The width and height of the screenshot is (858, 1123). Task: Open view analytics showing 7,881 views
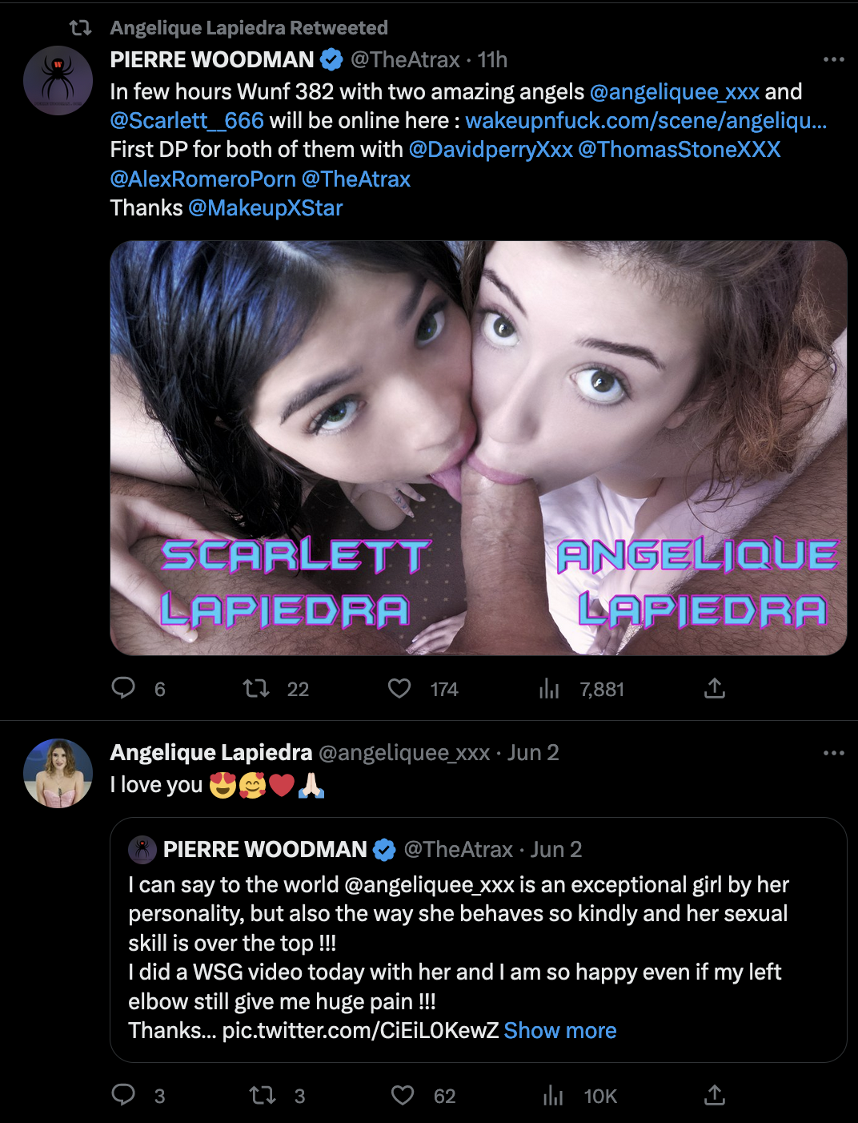[x=549, y=689]
